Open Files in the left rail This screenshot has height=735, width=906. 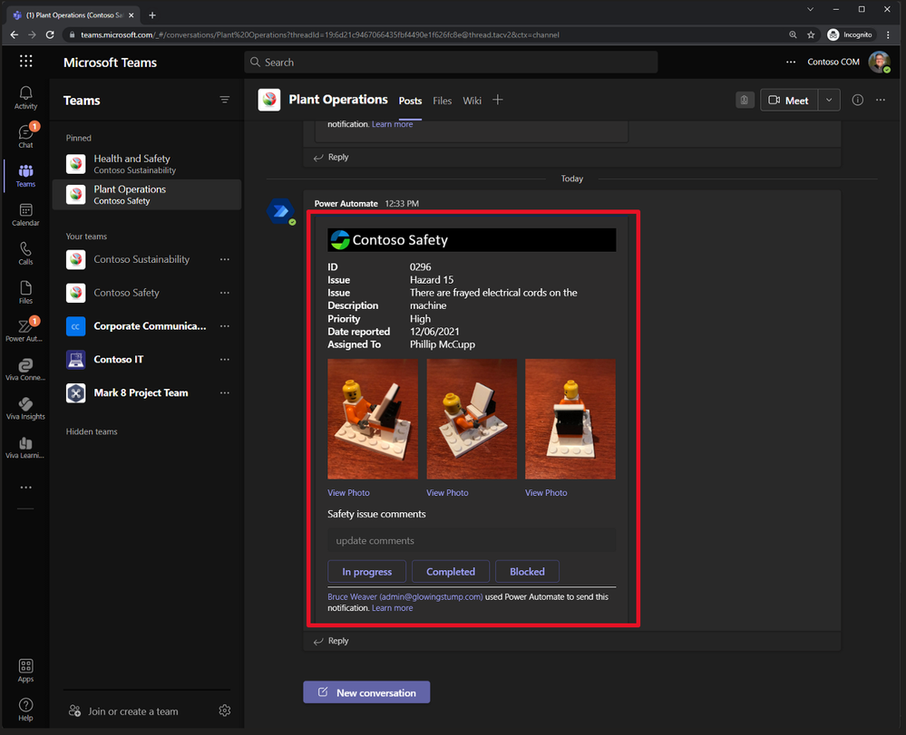25,292
